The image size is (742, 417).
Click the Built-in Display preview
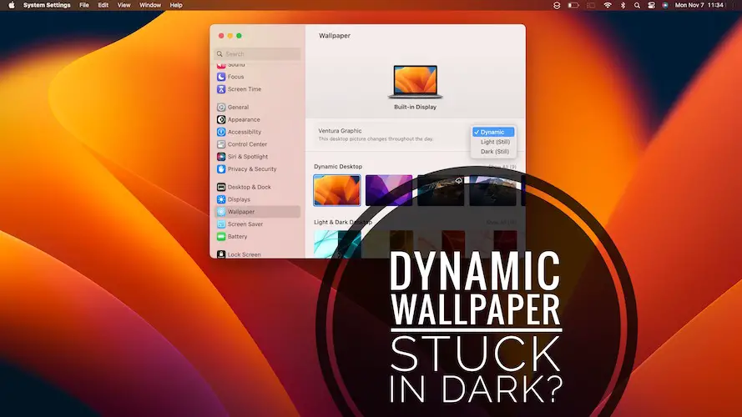click(416, 83)
